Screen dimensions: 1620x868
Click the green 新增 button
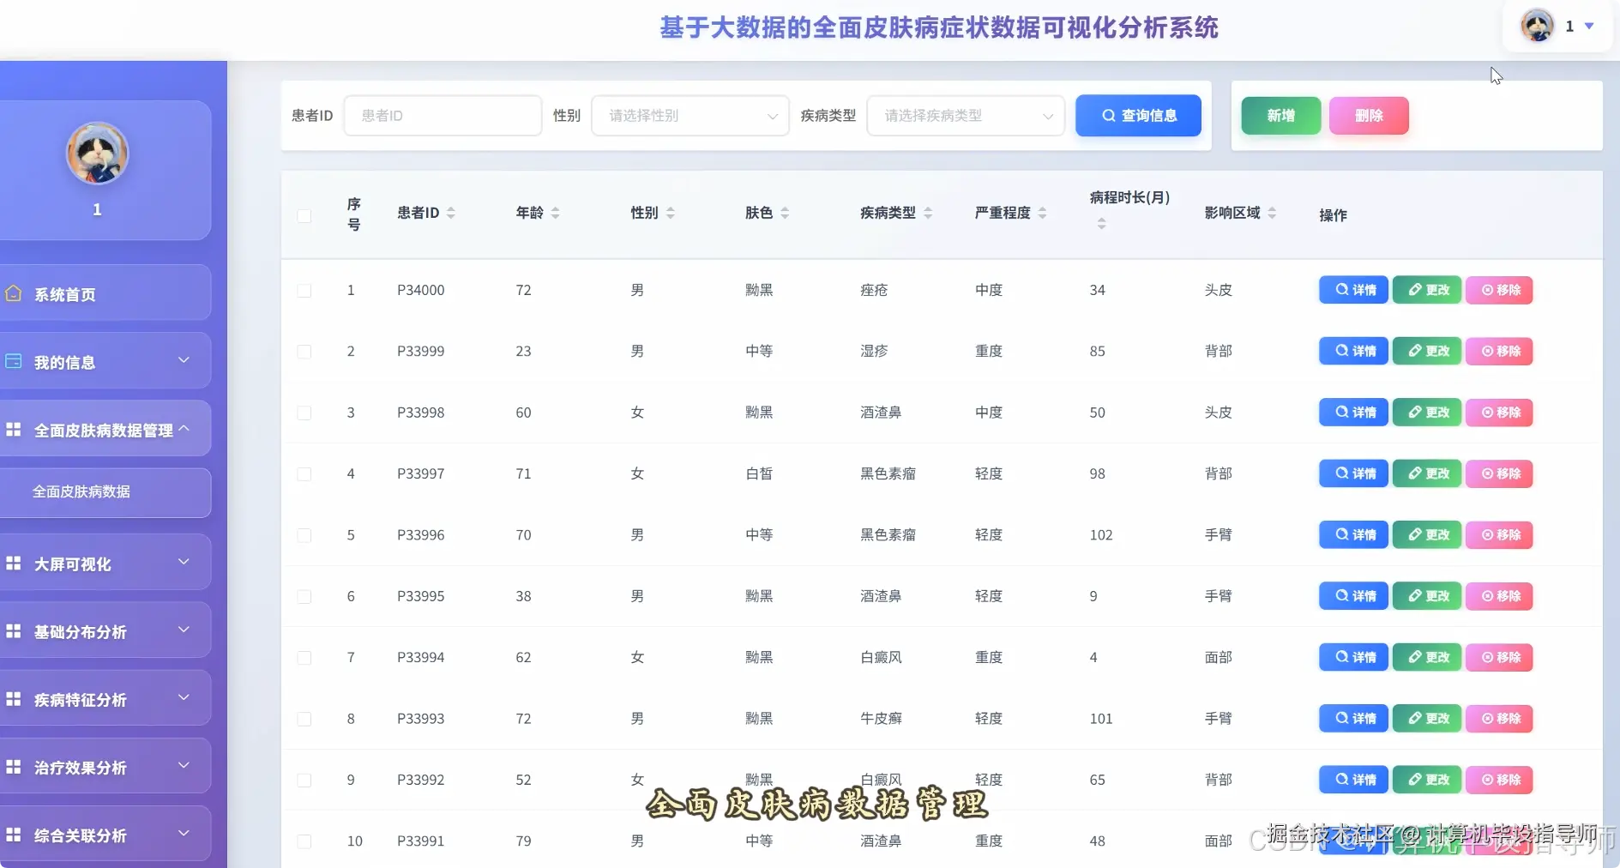pos(1280,115)
